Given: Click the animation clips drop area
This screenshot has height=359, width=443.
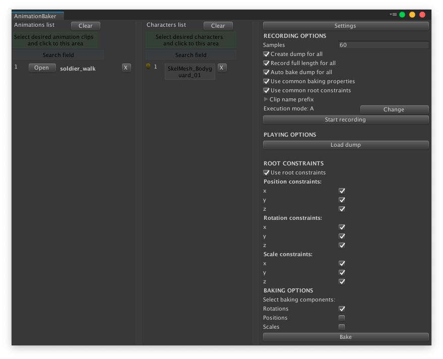Looking at the screenshot, I should click(x=55, y=40).
